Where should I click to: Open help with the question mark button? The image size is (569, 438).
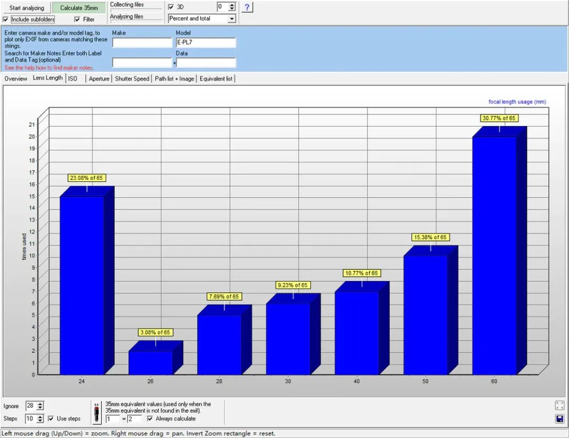click(247, 7)
